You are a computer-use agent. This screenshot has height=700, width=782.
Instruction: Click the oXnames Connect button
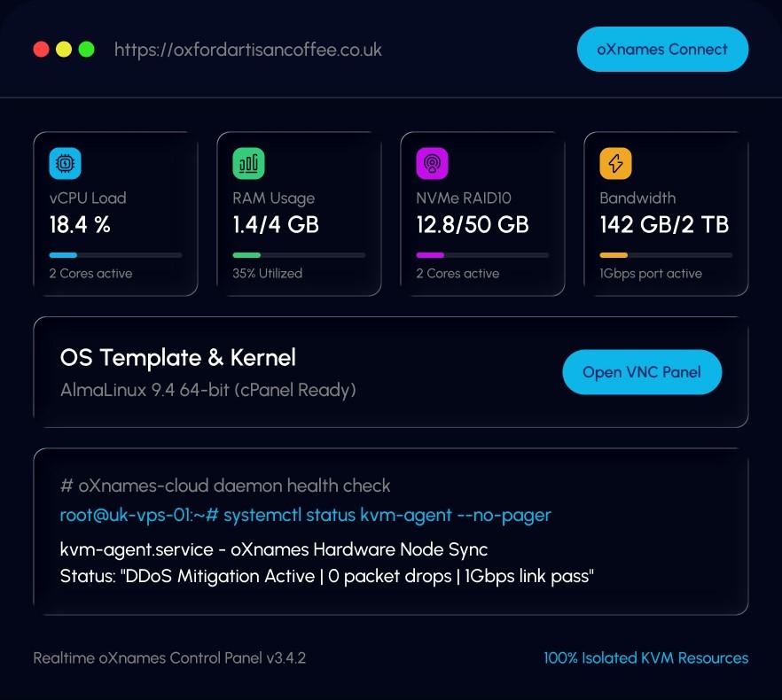(662, 50)
